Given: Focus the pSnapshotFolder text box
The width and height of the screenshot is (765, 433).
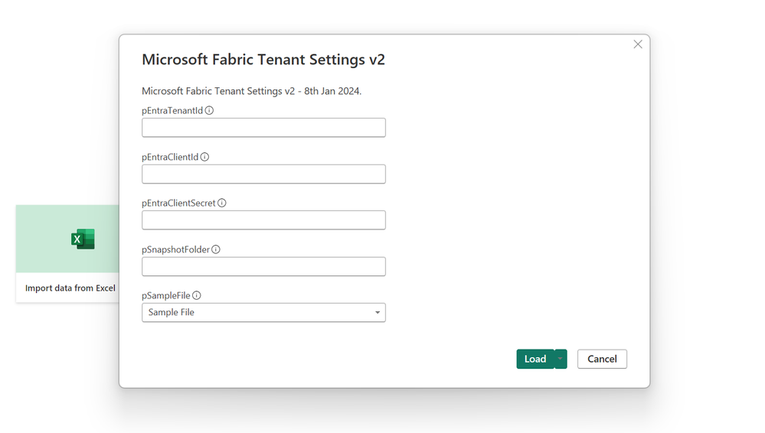Looking at the screenshot, I should coord(263,266).
